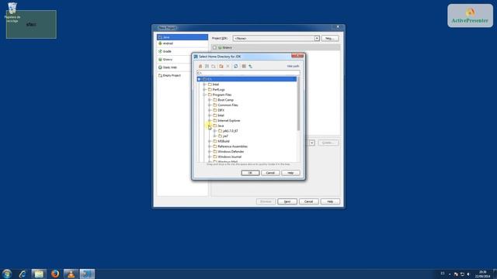Screen dimensions: 497x279
Task: Select Groovy in project type list
Action: click(182, 60)
